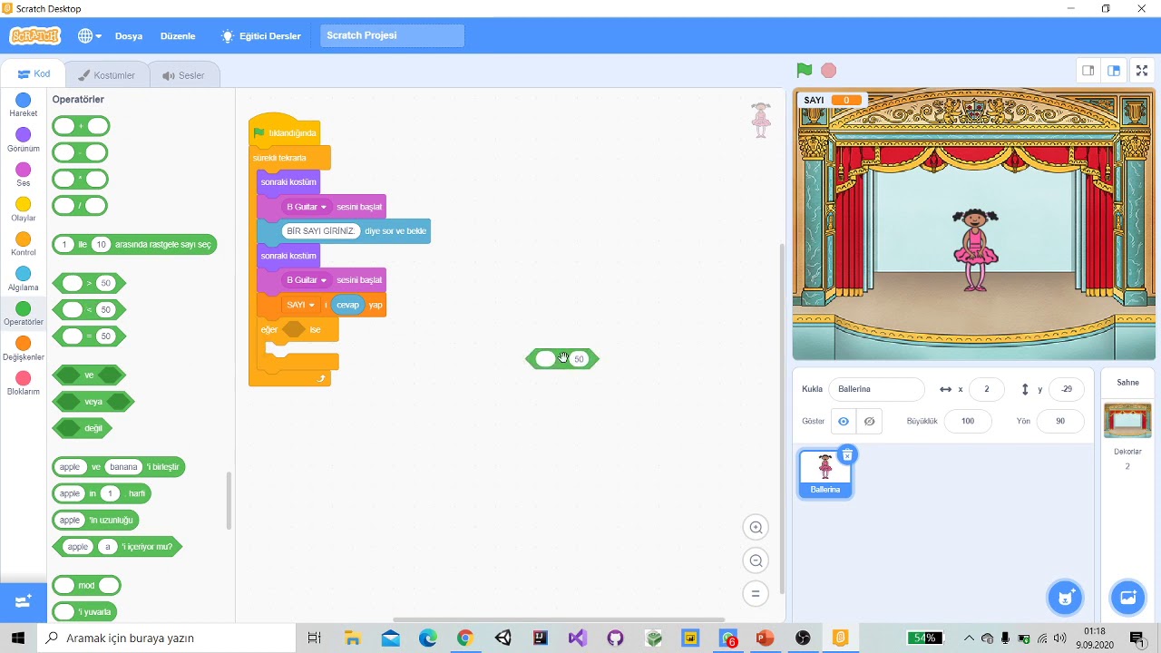Image resolution: width=1161 pixels, height=653 pixels.
Task: Click the BİR SAYI GİRİNİZ text field
Action: (x=320, y=231)
